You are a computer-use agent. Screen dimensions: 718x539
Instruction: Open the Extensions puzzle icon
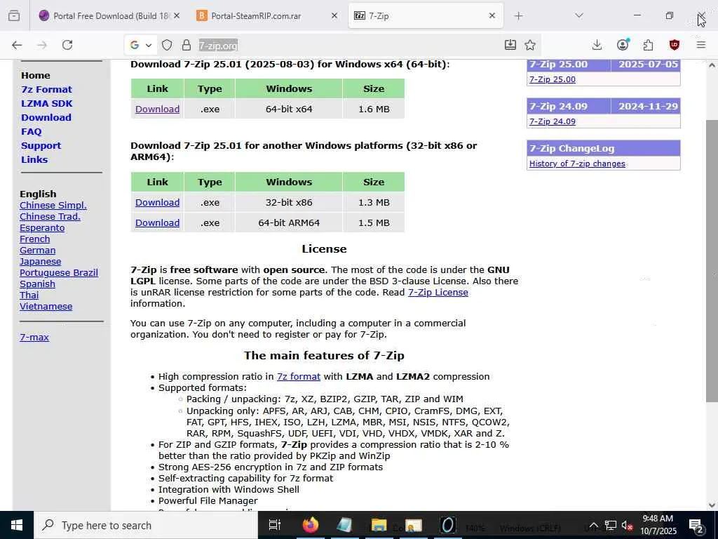pyautogui.click(x=648, y=45)
